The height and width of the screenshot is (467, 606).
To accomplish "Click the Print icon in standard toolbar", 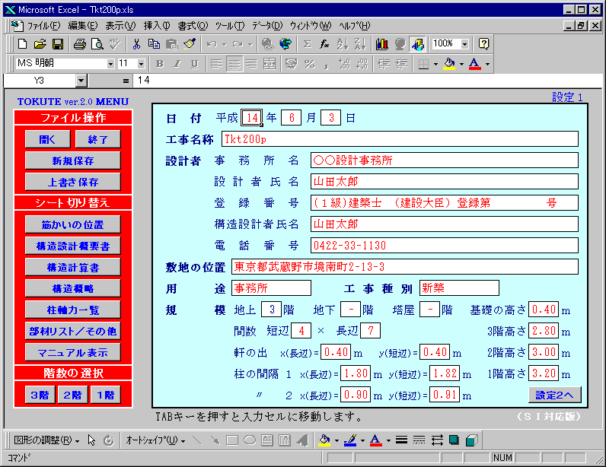I will pos(80,44).
